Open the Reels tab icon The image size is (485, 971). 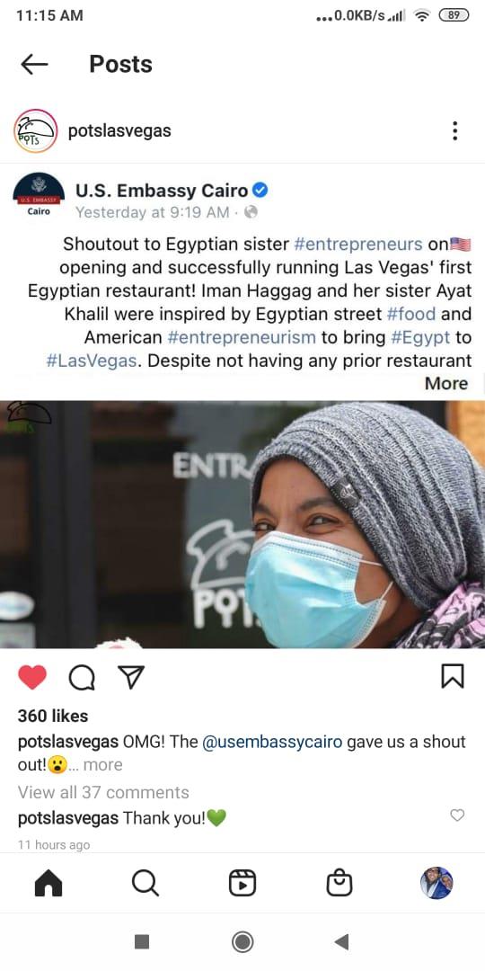(x=242, y=883)
